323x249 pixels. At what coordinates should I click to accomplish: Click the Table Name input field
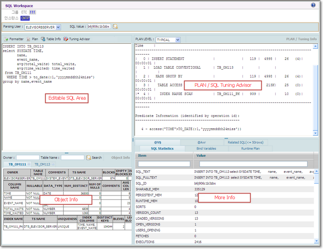coord(73,157)
